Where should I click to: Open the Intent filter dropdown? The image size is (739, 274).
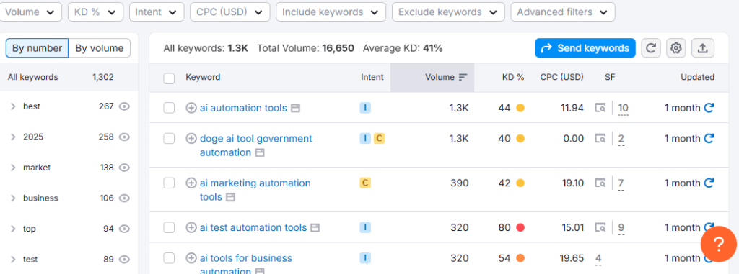pyautogui.click(x=157, y=12)
